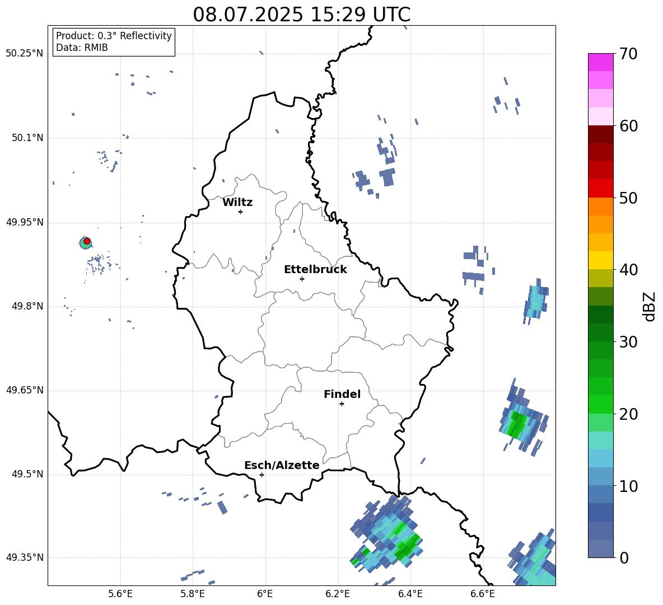This screenshot has height=605, width=663.
Task: Pick the slate blue bottom colorbar segment
Action: coord(600,548)
